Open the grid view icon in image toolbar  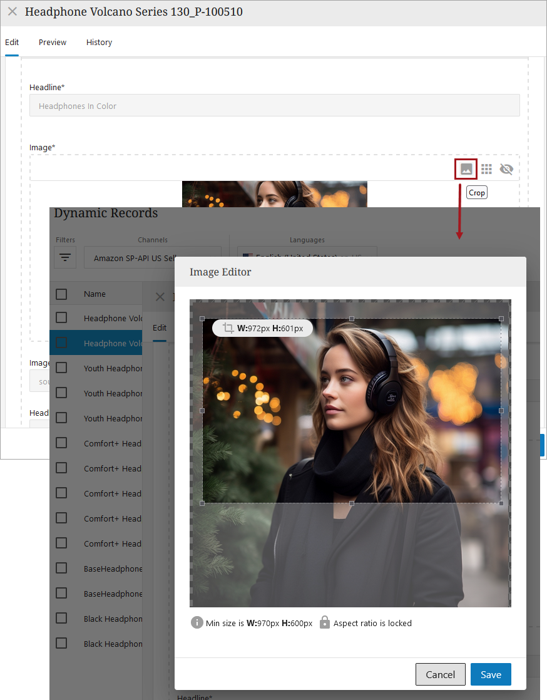[x=486, y=169]
